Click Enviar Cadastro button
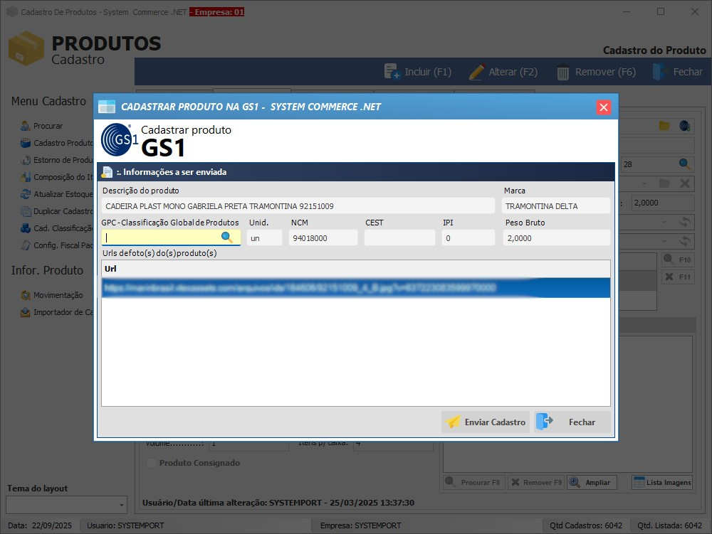The width and height of the screenshot is (712, 534). 486,422
